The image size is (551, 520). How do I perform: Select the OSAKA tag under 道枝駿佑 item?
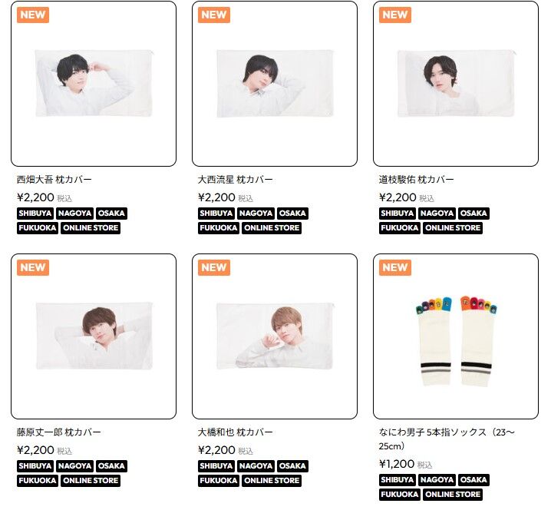tap(473, 214)
